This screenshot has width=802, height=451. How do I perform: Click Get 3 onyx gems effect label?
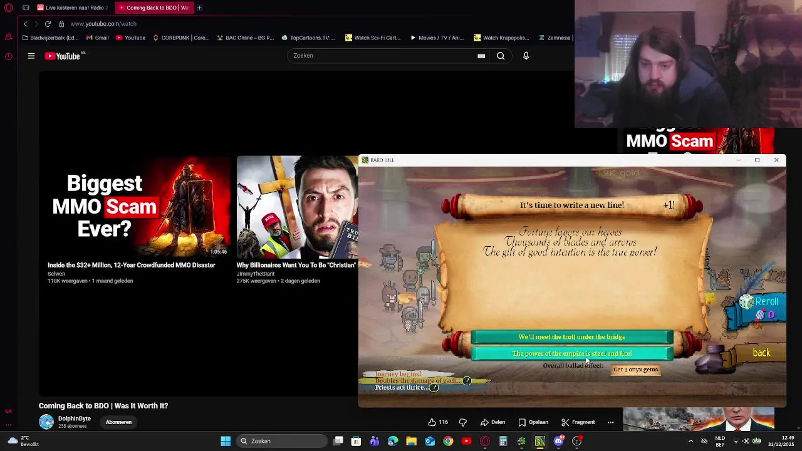635,370
